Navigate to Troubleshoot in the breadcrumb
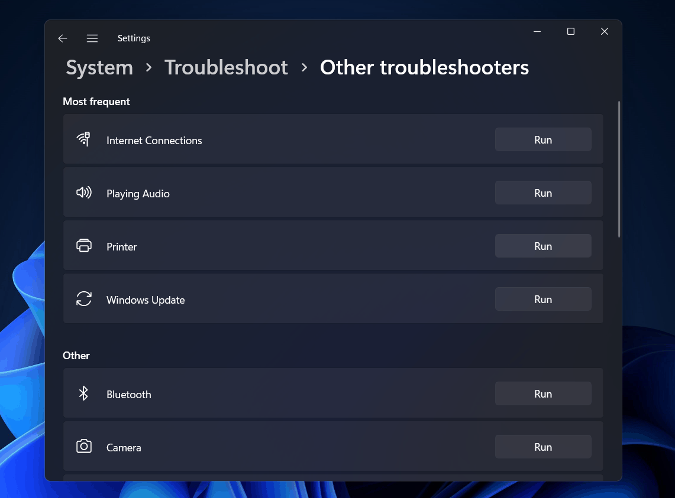The width and height of the screenshot is (675, 498). (x=226, y=68)
